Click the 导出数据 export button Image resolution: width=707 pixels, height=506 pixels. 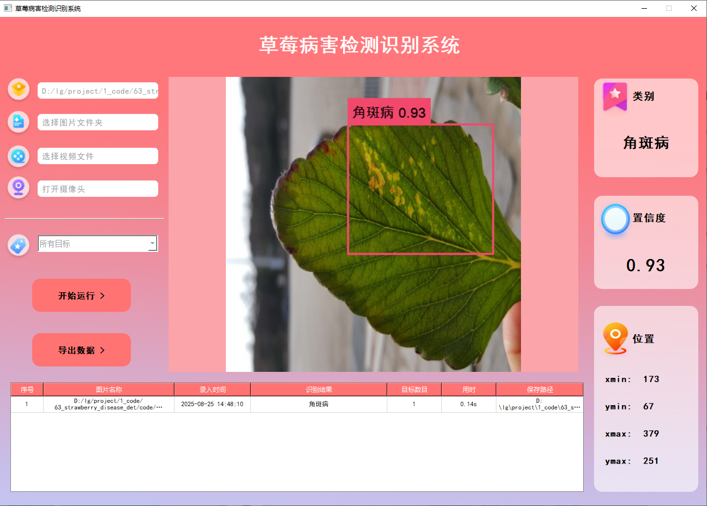click(x=81, y=350)
